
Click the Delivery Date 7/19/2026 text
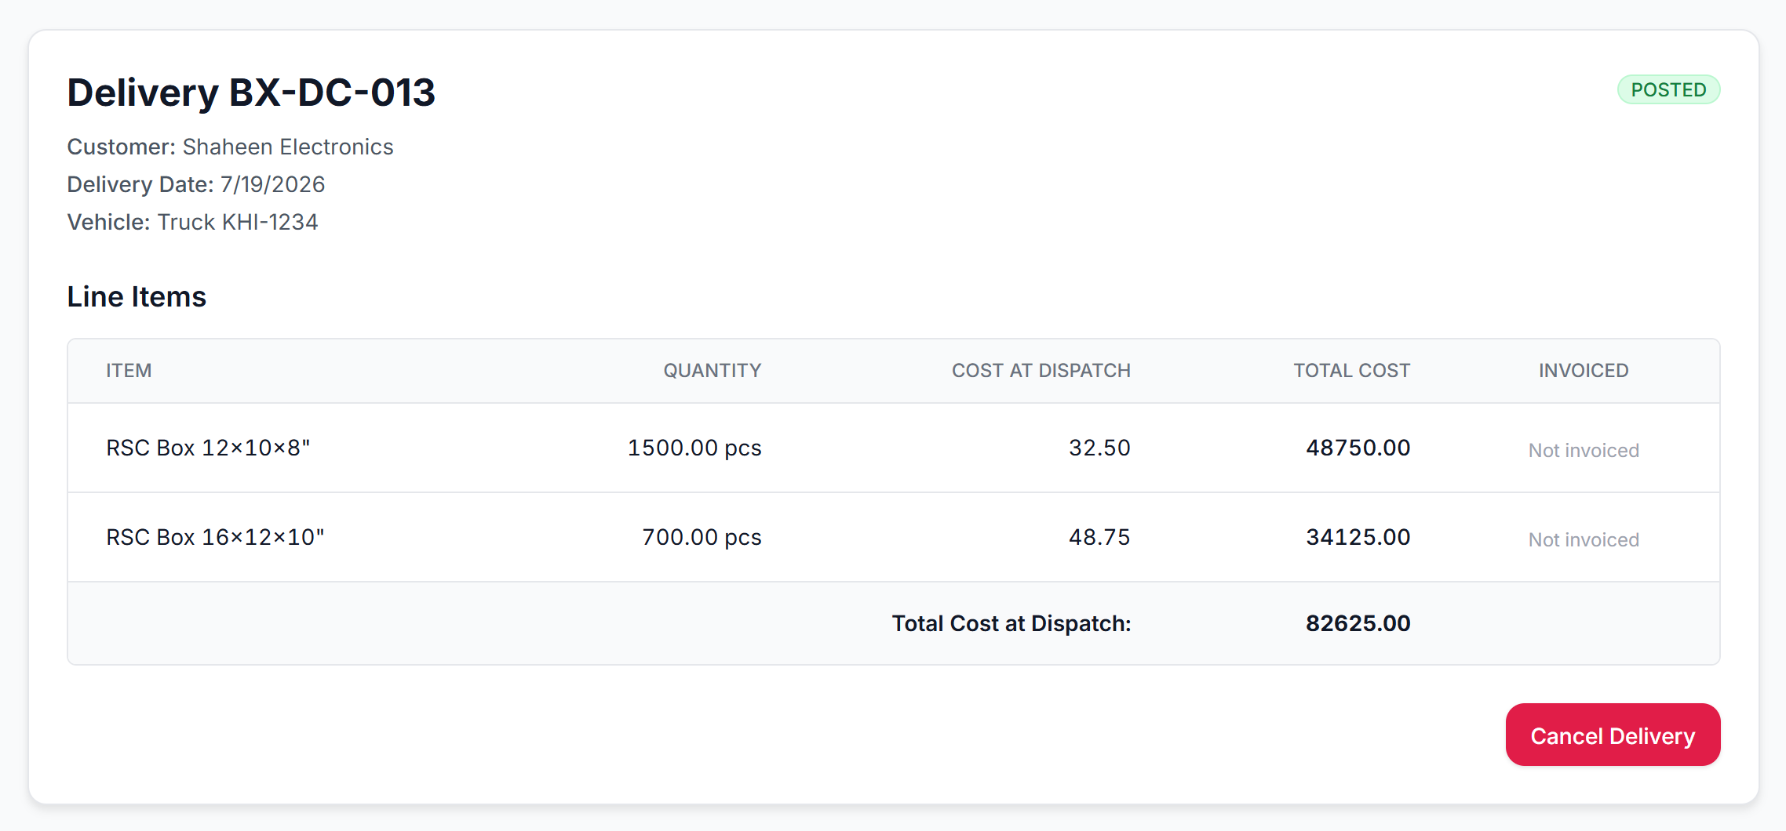click(196, 184)
